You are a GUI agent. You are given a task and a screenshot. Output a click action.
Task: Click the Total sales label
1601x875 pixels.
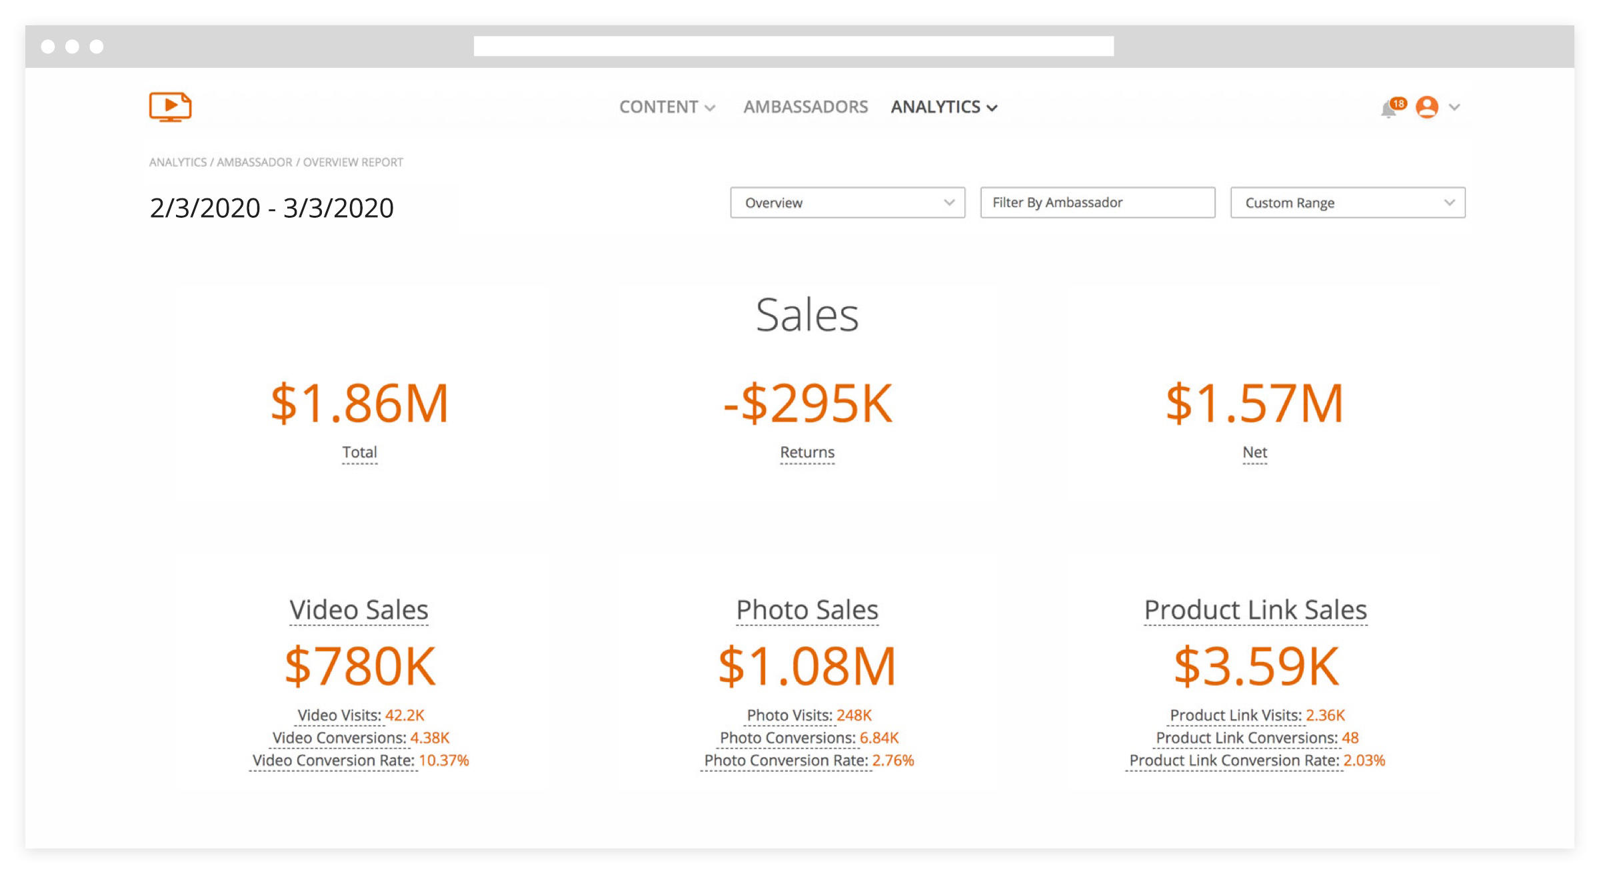(x=359, y=453)
